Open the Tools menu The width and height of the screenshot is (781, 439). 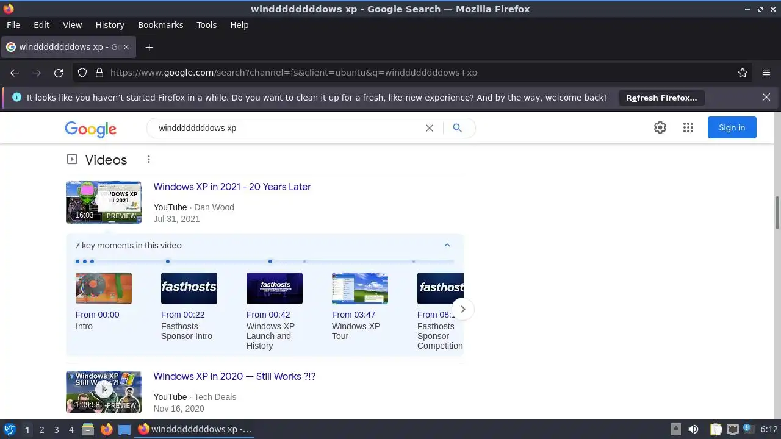coord(206,25)
